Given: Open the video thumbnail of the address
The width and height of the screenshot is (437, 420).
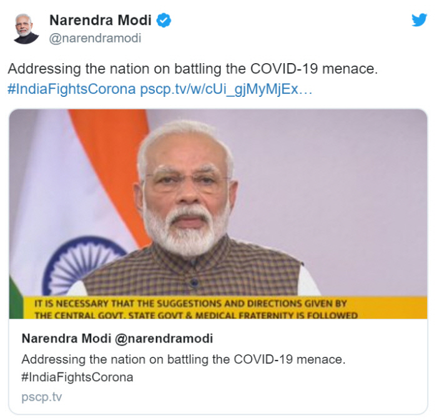Looking at the screenshot, I should tap(218, 214).
